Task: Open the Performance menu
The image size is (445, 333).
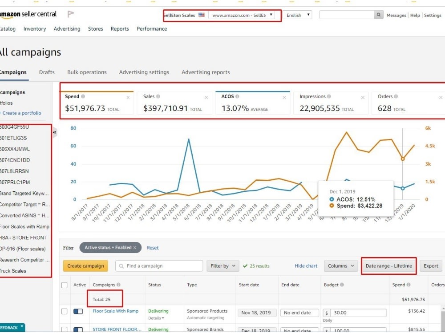Action: 152,28
